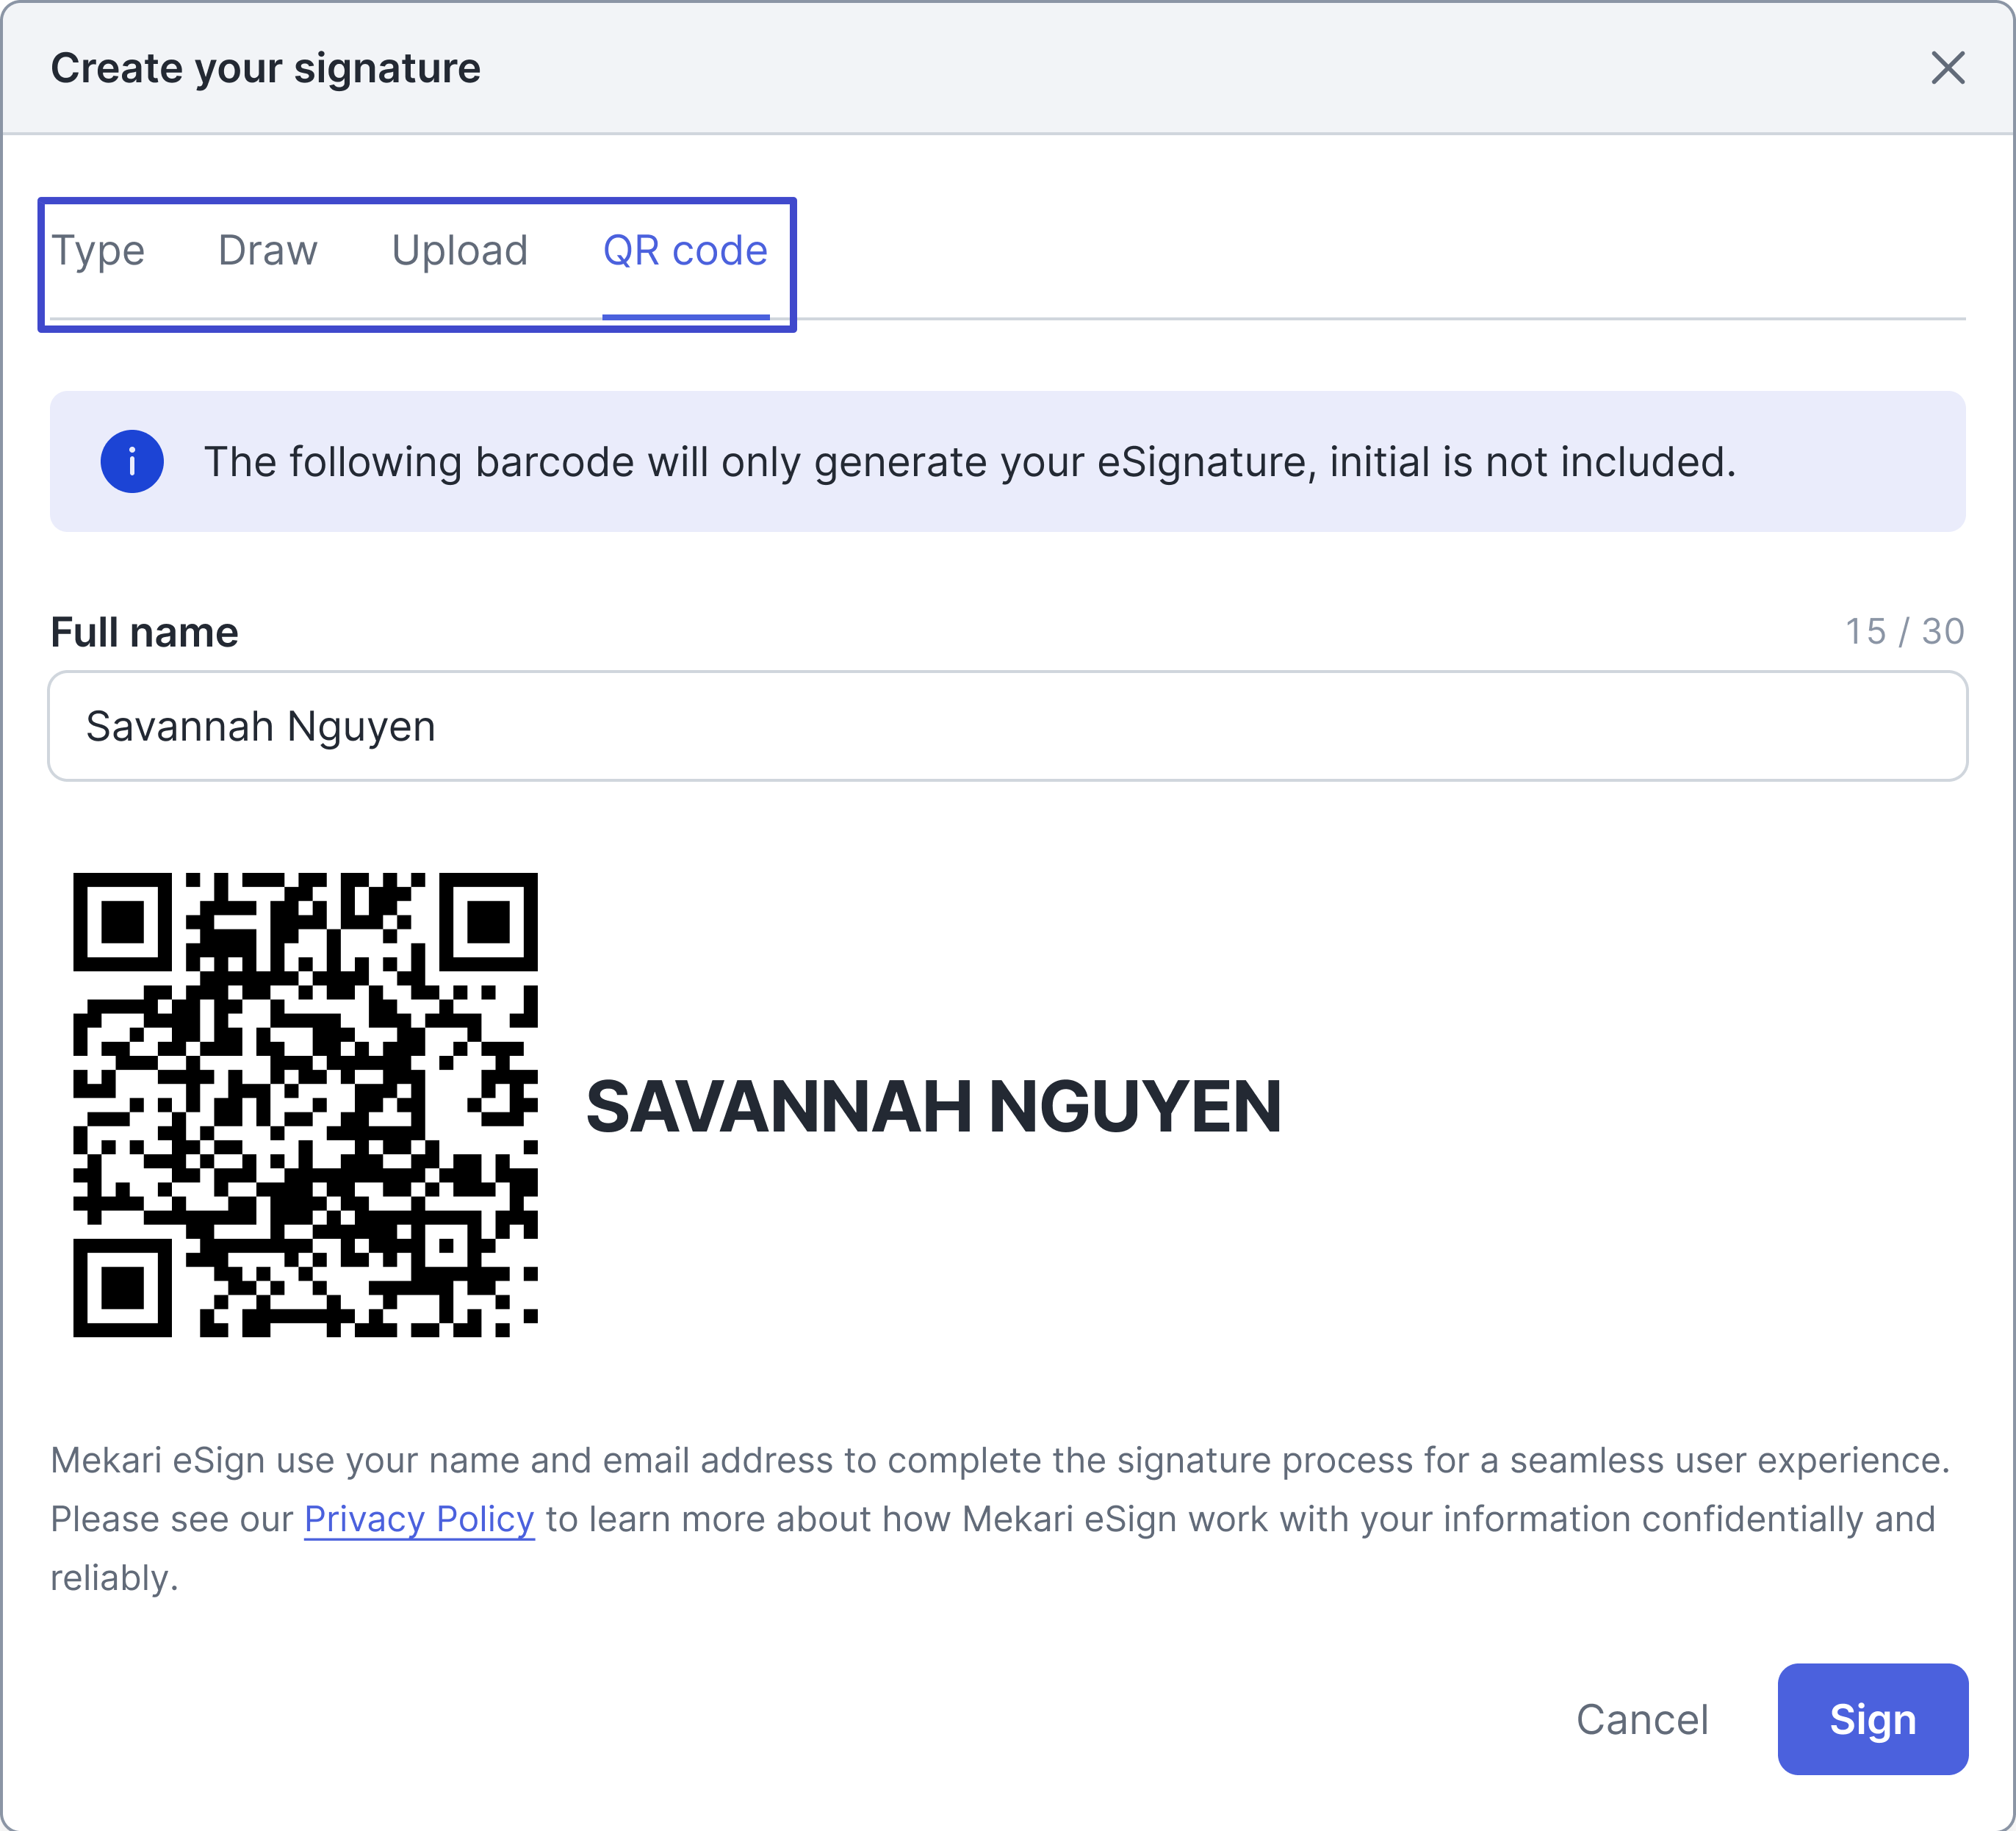The image size is (2016, 1831).
Task: Click the 15 / 30 character counter
Action: click(x=1904, y=632)
